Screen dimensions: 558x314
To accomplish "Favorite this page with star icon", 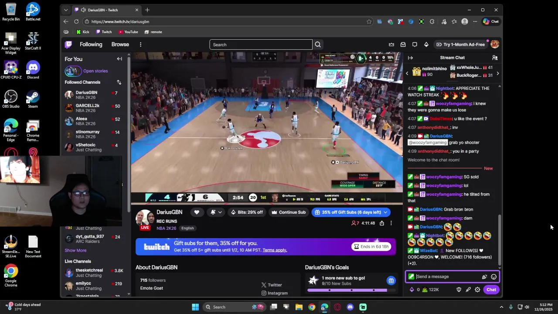I will point(369,21).
